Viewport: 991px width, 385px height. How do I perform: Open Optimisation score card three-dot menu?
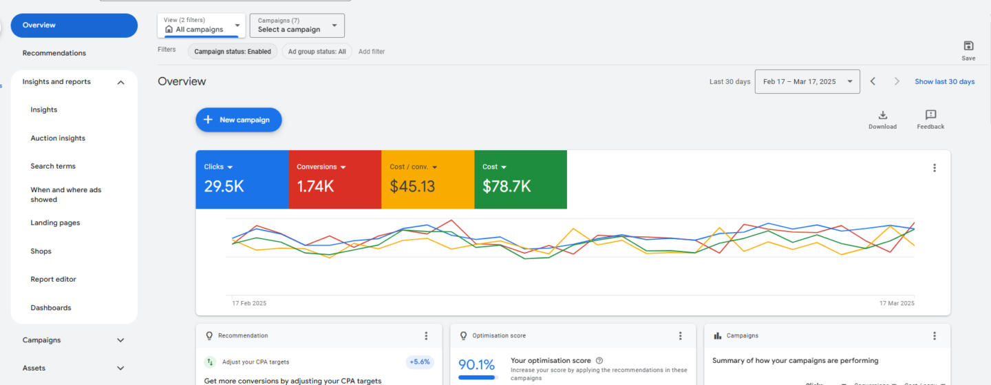pos(681,336)
